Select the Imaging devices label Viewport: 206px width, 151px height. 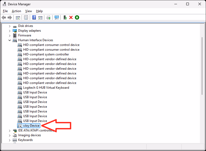[30, 135]
